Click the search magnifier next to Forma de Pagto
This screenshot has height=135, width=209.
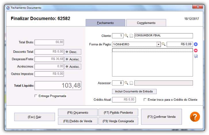tap(164, 44)
